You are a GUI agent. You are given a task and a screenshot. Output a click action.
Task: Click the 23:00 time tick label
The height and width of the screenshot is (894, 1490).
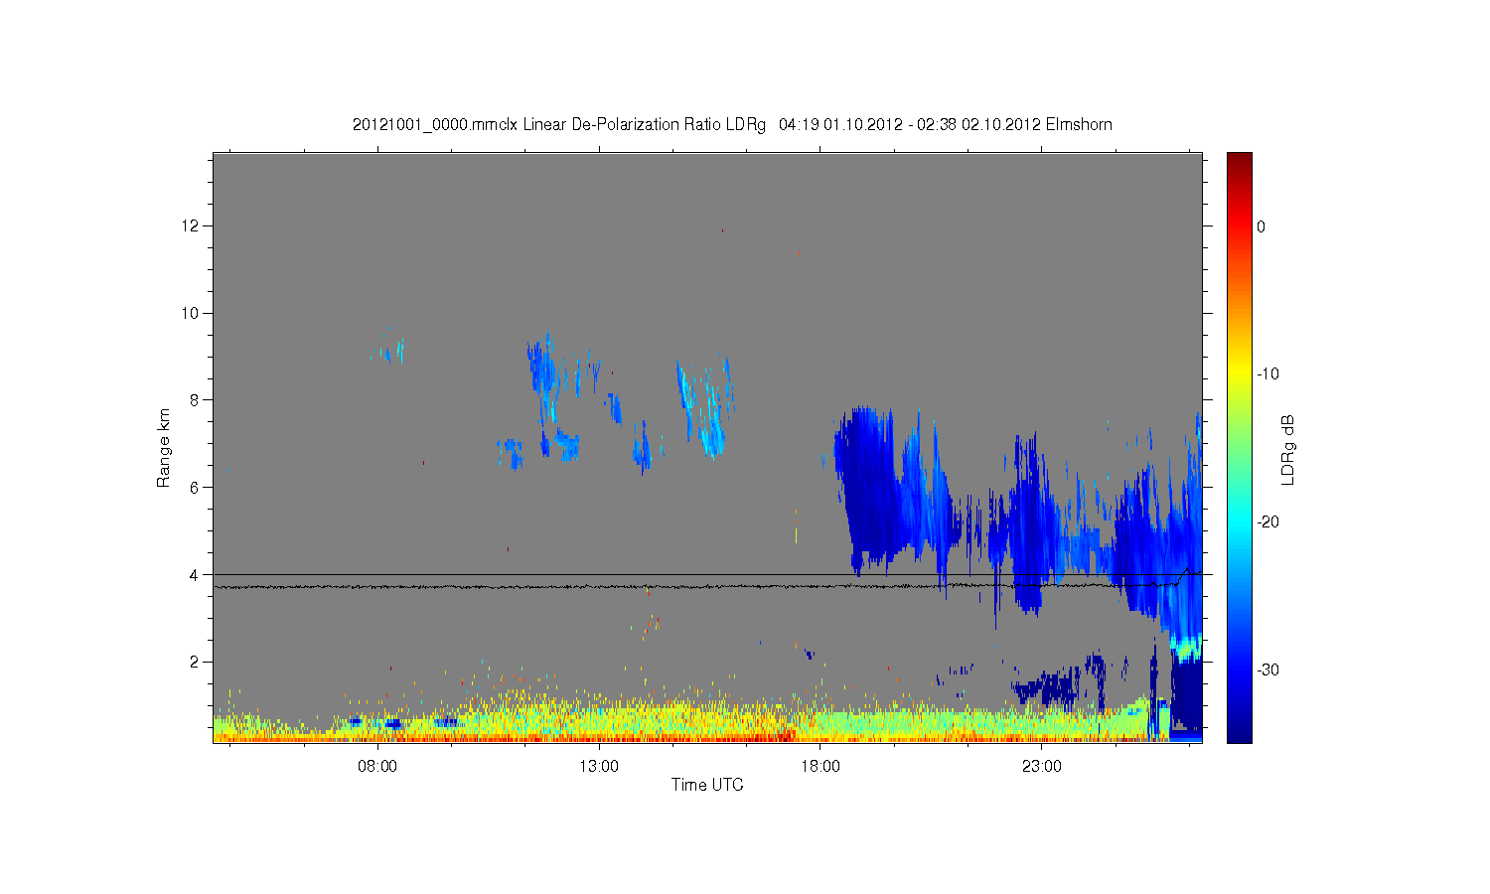(x=1042, y=766)
